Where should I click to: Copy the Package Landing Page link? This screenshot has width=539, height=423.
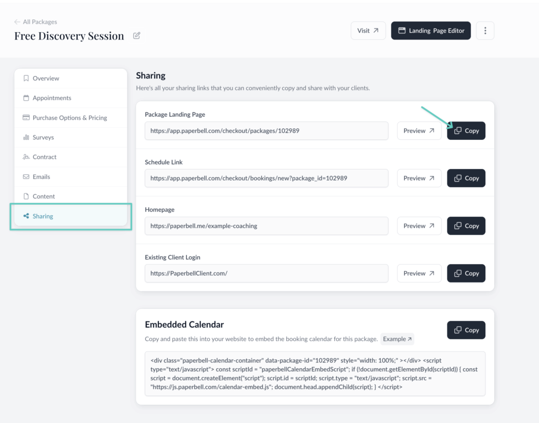click(466, 130)
